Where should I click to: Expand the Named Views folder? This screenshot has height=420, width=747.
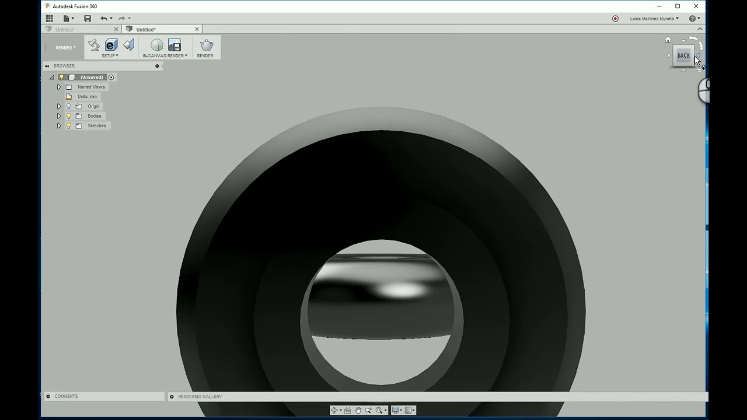coord(59,87)
